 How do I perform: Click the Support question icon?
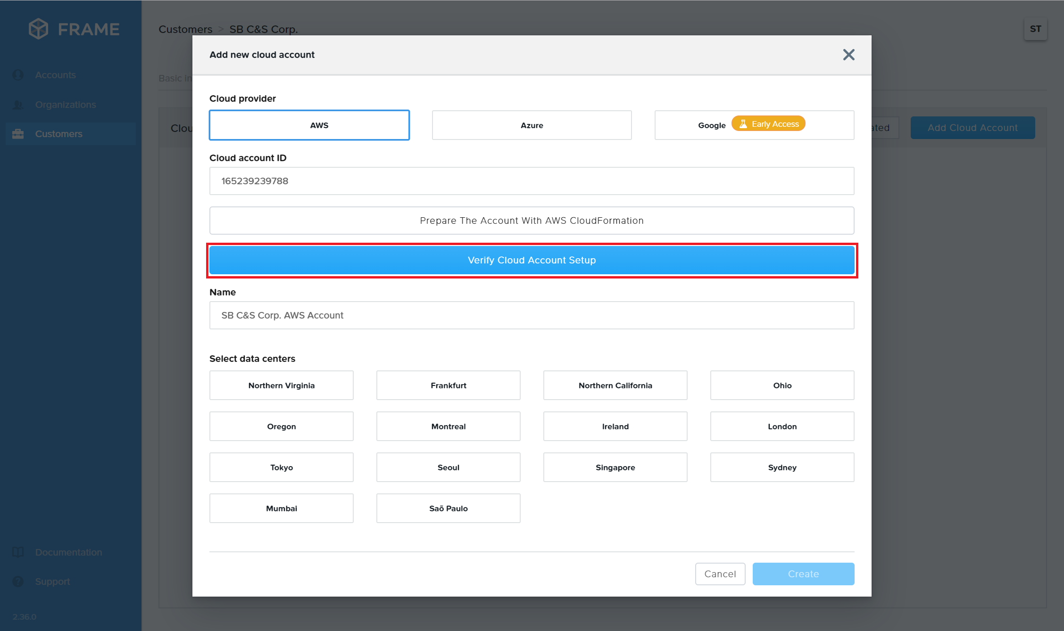pyautogui.click(x=18, y=582)
